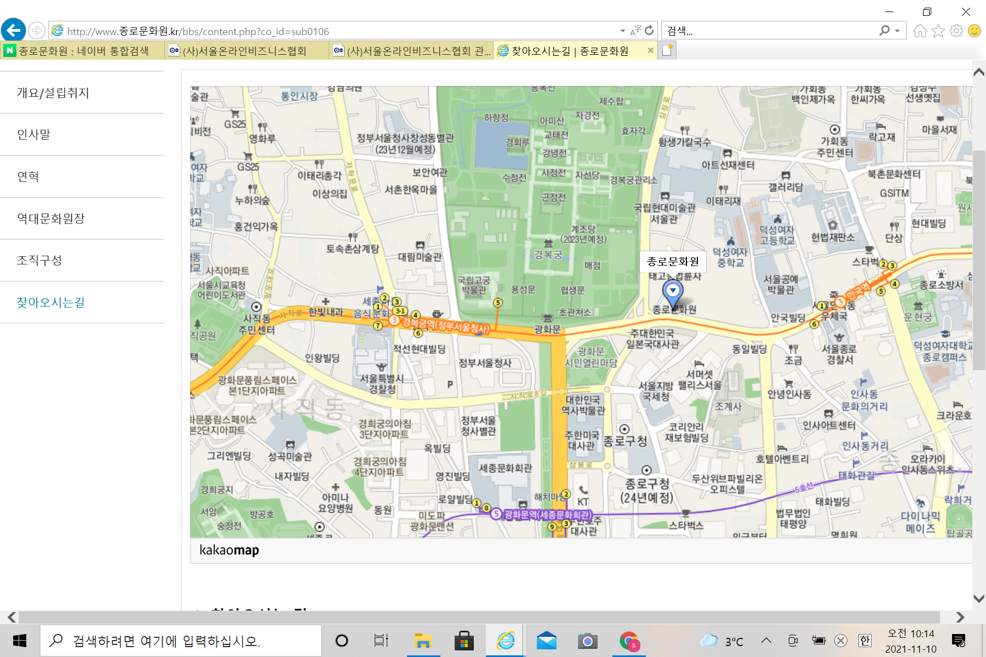Image resolution: width=986 pixels, height=657 pixels.
Task: Click 통인시장 label on the map
Action: pos(299,96)
